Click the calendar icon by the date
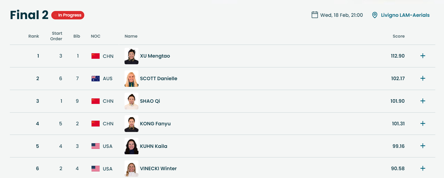This screenshot has height=178, width=444. tap(315, 15)
